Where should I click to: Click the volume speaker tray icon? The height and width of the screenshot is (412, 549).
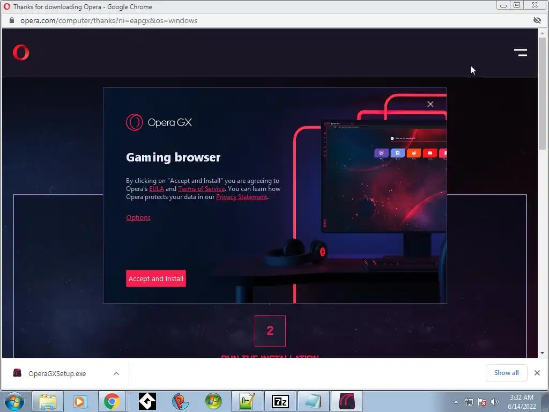pos(495,402)
